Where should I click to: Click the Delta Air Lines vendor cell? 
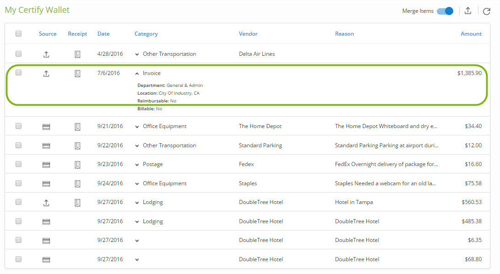[257, 54]
